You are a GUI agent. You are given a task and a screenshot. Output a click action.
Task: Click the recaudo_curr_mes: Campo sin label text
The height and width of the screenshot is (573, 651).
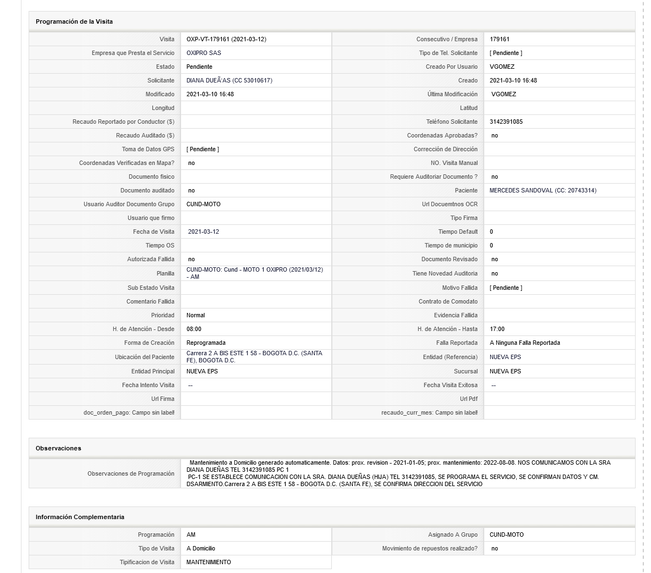click(429, 412)
